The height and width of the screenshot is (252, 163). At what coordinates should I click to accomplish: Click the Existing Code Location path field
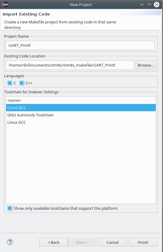click(x=70, y=65)
